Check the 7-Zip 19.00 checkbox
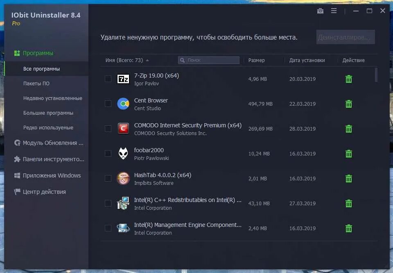Image resolution: width=393 pixels, height=273 pixels. pyautogui.click(x=108, y=79)
